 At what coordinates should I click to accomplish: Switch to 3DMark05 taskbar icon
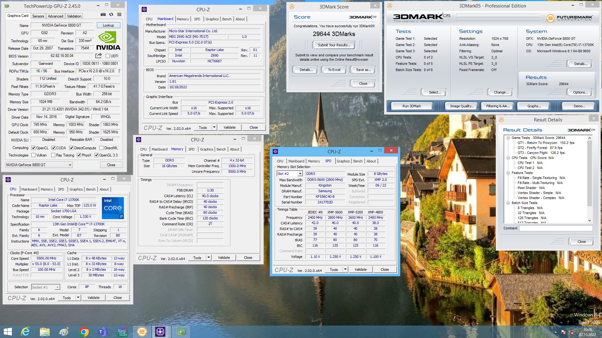click(x=142, y=332)
